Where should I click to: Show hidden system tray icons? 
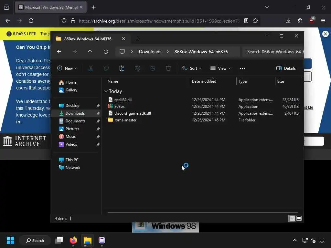click(295, 240)
